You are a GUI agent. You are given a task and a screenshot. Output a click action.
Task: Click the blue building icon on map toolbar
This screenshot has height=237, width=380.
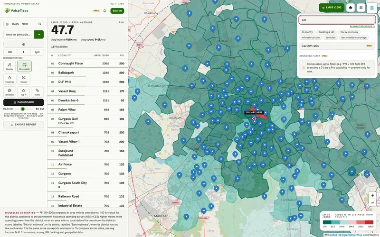(372, 8)
